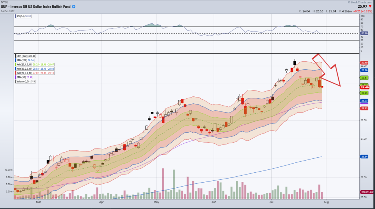Select the RSI(14) 50.80 legend label
This screenshot has width=375, height=209.
pos(23,16)
